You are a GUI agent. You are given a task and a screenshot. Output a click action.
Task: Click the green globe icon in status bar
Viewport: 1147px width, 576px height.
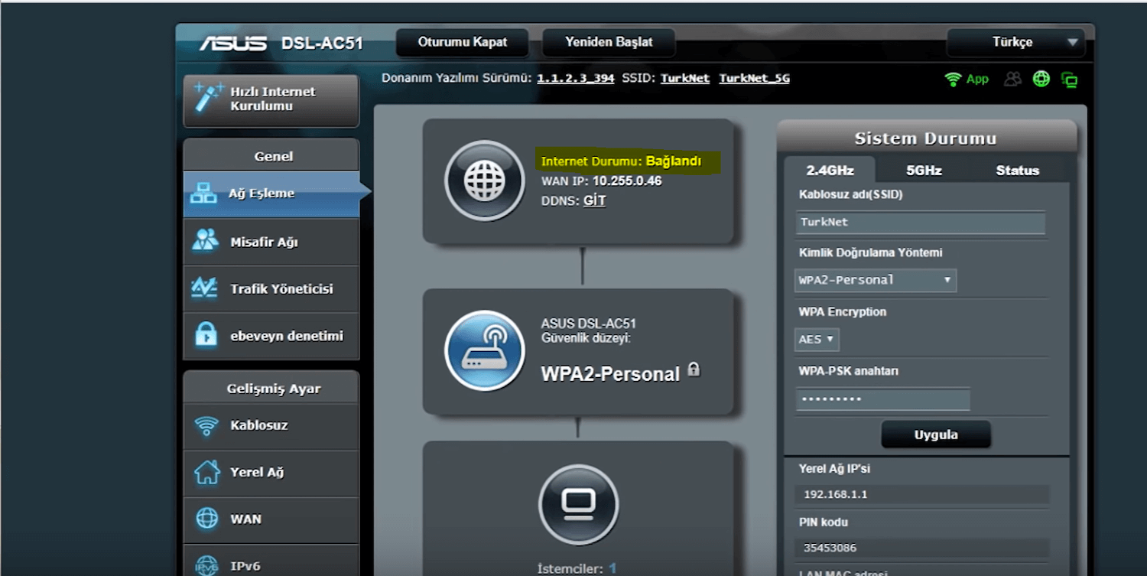coord(1041,79)
